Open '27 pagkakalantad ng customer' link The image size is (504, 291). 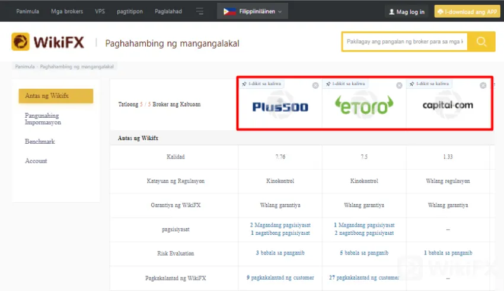click(364, 277)
